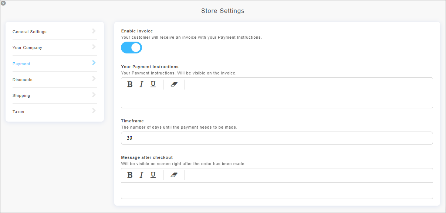Close the Store Settings dialog

(x=3, y=3)
